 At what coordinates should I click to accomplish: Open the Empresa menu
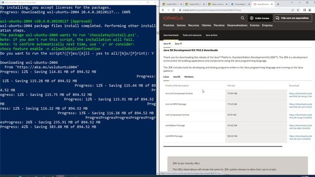(267, 26)
